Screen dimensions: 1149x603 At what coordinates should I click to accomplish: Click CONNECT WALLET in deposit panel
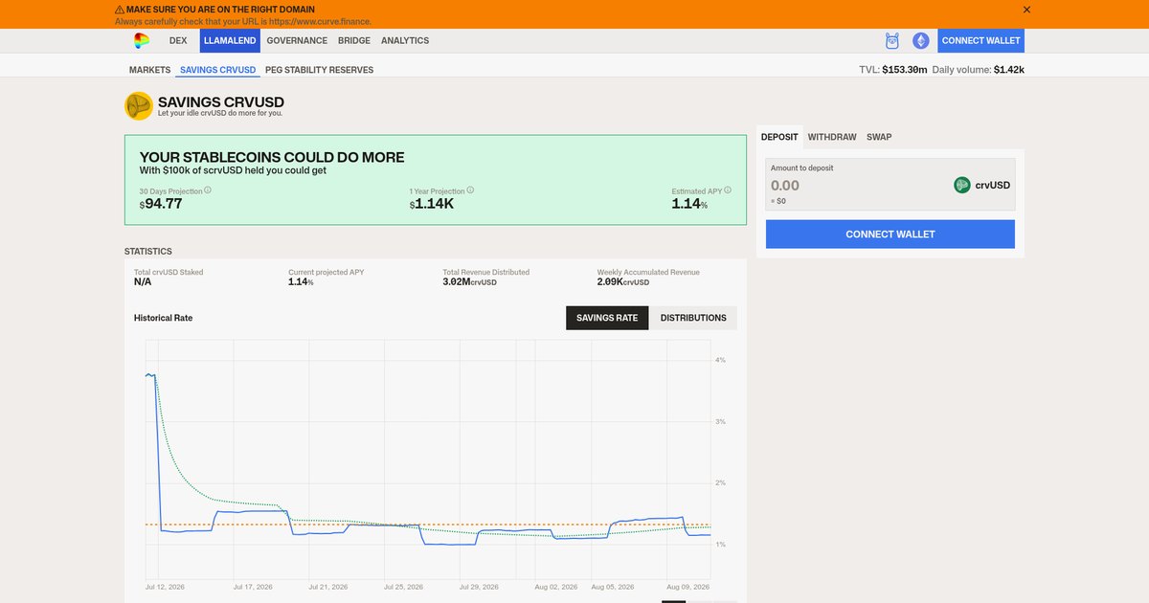coord(890,234)
